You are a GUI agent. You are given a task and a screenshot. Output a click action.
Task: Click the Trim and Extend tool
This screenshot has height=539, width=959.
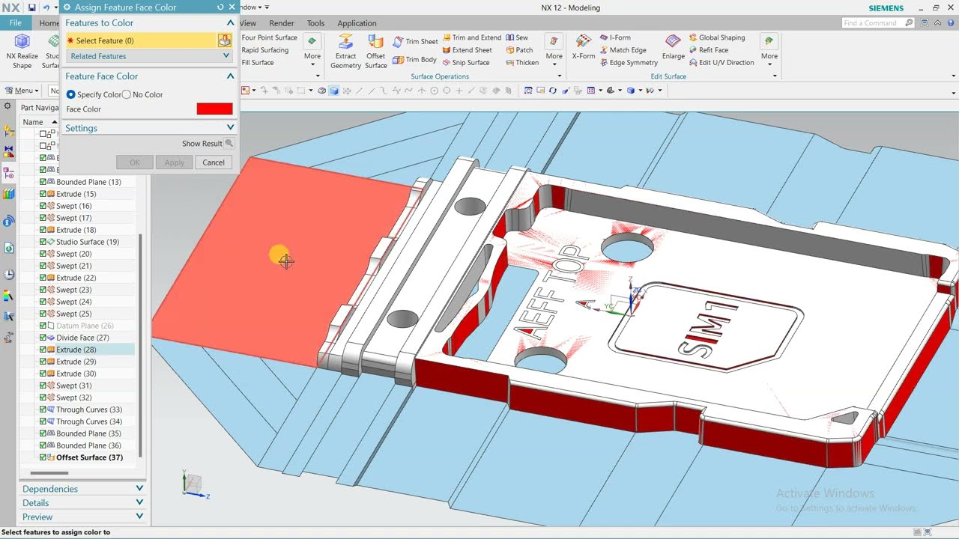(472, 37)
